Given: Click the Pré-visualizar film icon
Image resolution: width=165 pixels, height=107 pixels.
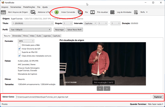Looking at the screenshot, I should [93, 12].
